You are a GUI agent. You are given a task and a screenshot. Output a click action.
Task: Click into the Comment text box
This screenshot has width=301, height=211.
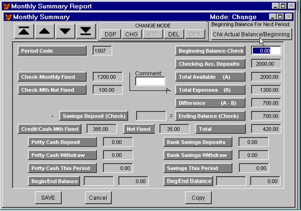pos(150,82)
